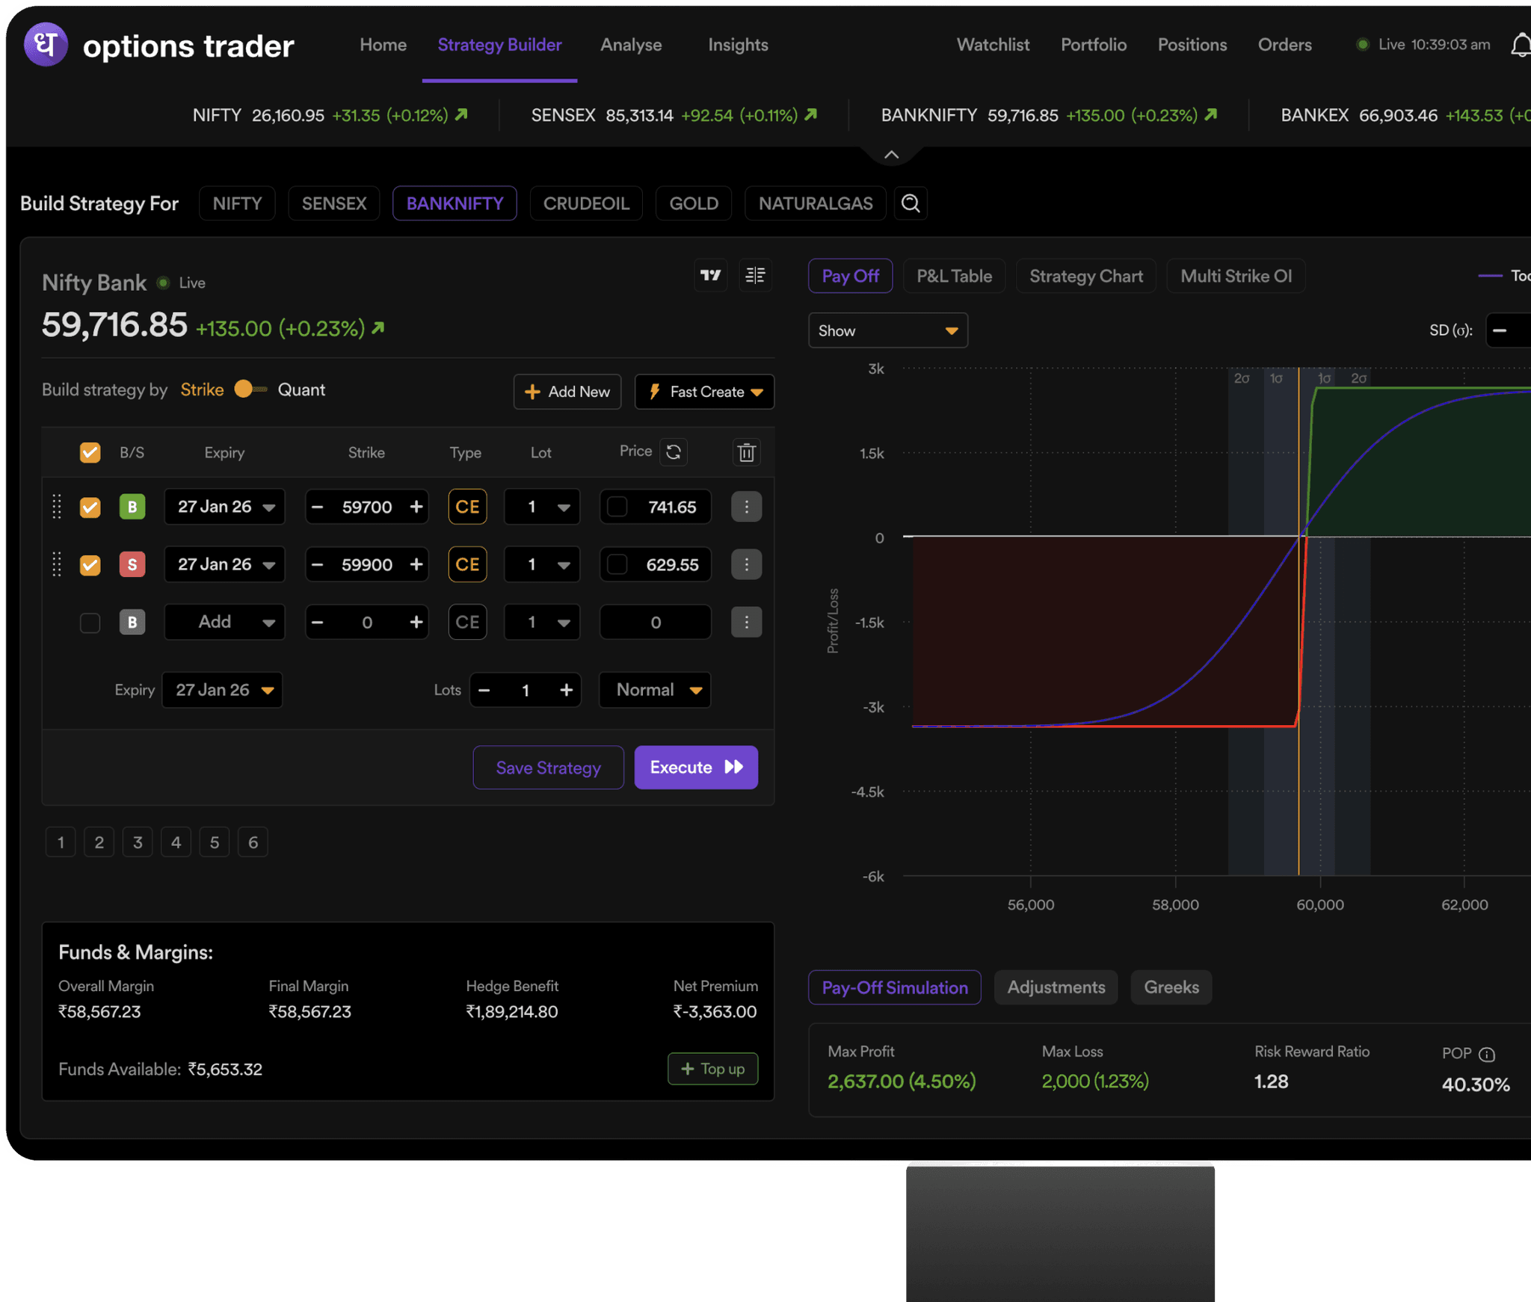Open more options for the 59700 leg

click(746, 507)
